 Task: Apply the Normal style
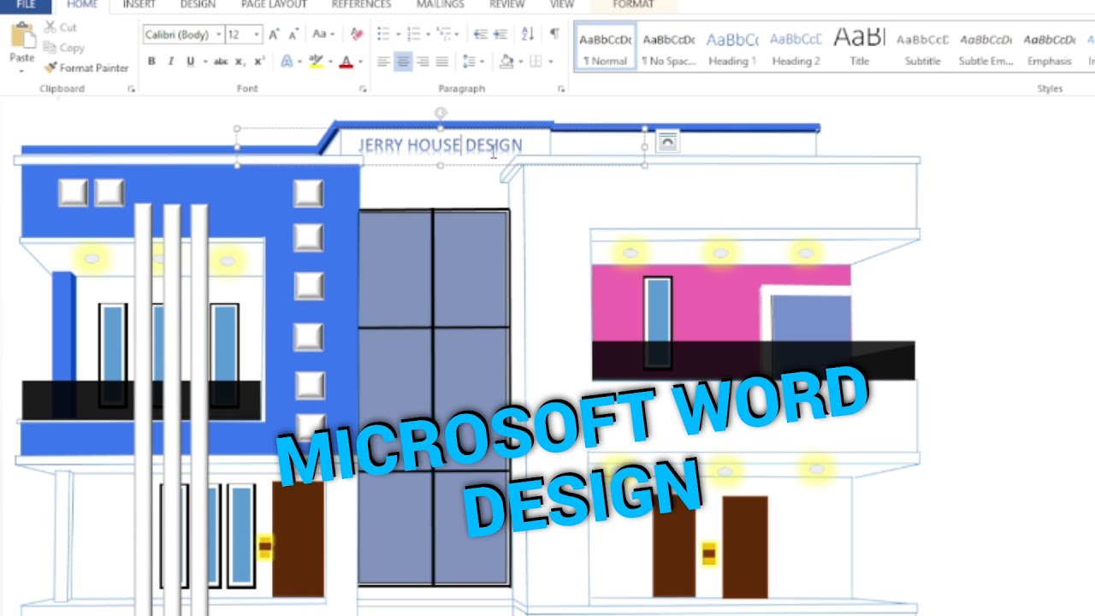(x=605, y=48)
